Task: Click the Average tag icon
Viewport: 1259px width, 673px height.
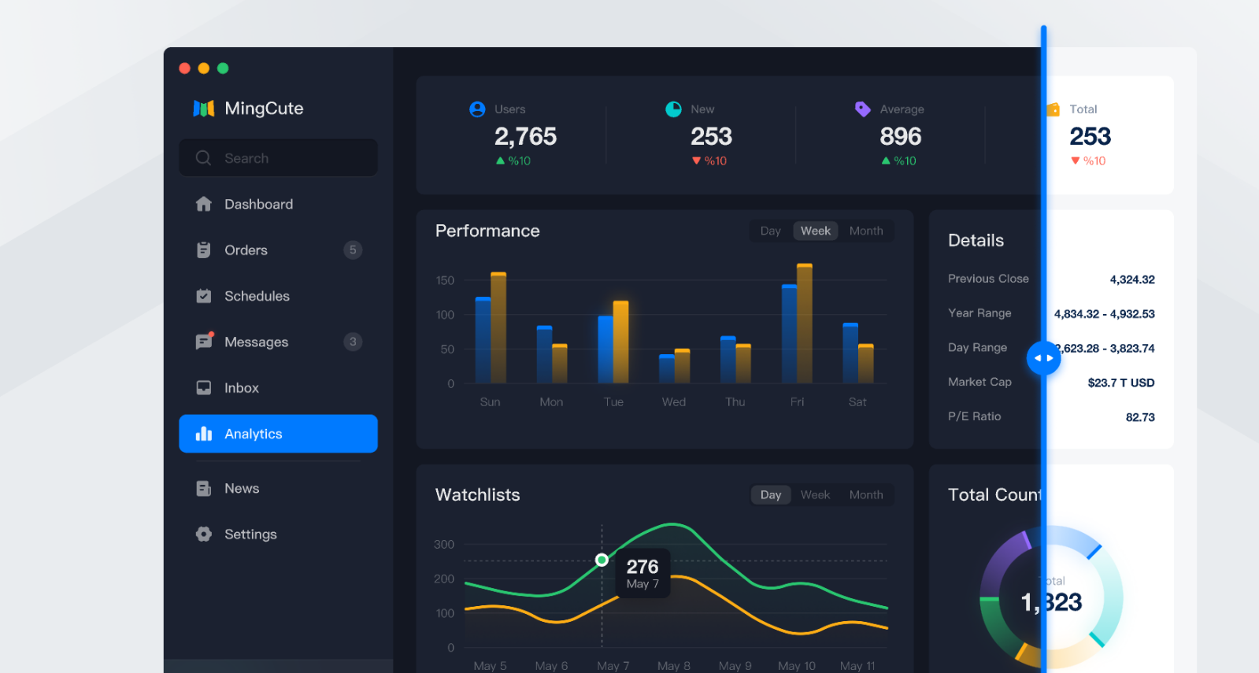Action: (x=863, y=109)
